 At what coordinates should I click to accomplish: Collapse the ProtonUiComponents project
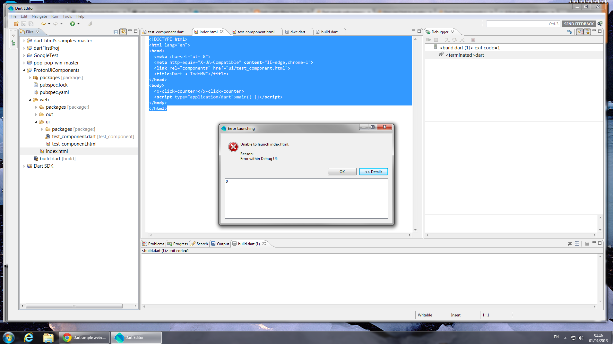pyautogui.click(x=24, y=70)
